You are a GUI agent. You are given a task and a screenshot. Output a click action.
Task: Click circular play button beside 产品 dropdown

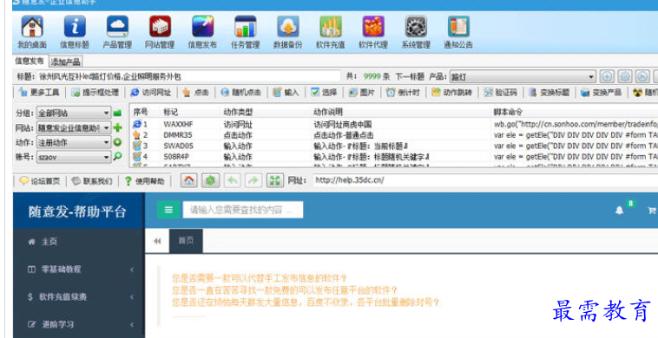pos(642,76)
